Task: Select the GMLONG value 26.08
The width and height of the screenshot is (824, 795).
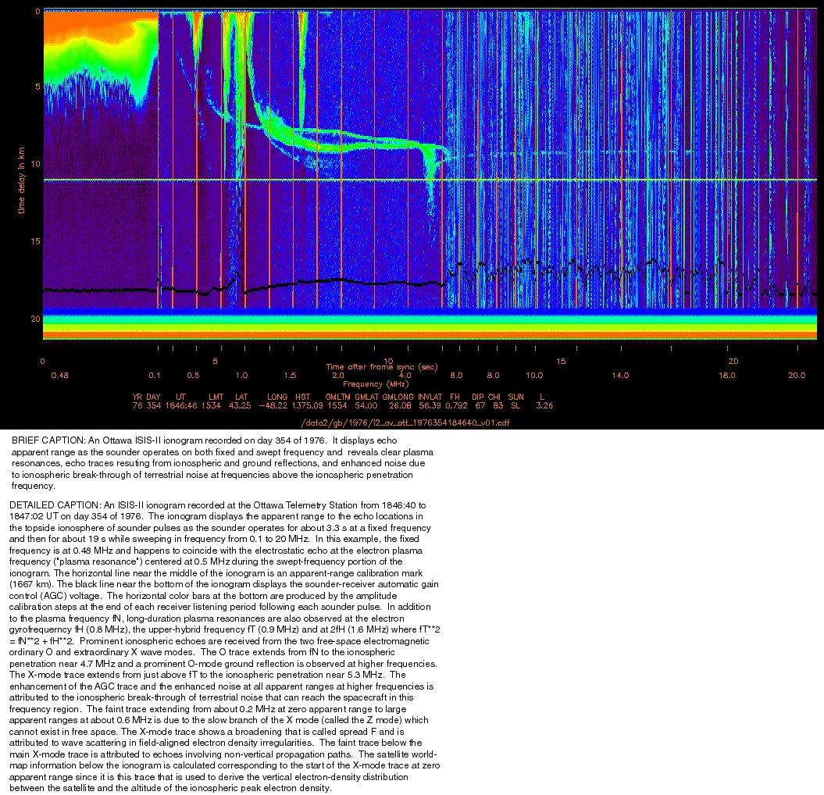Action: tap(400, 405)
